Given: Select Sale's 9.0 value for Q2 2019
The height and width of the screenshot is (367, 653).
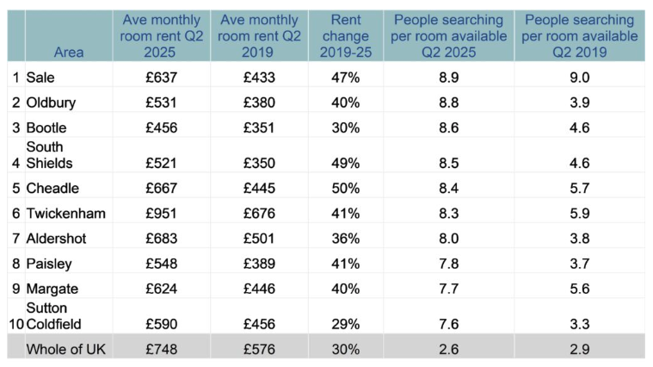Looking at the screenshot, I should 581,78.
